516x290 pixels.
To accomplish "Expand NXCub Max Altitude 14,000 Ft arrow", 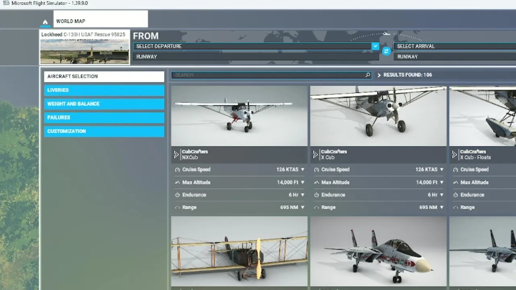I will [302, 182].
